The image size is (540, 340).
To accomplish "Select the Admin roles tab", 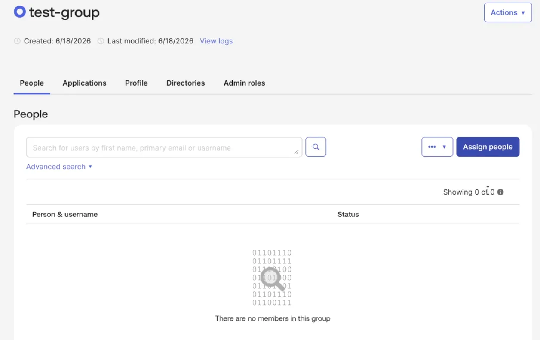I will point(244,83).
